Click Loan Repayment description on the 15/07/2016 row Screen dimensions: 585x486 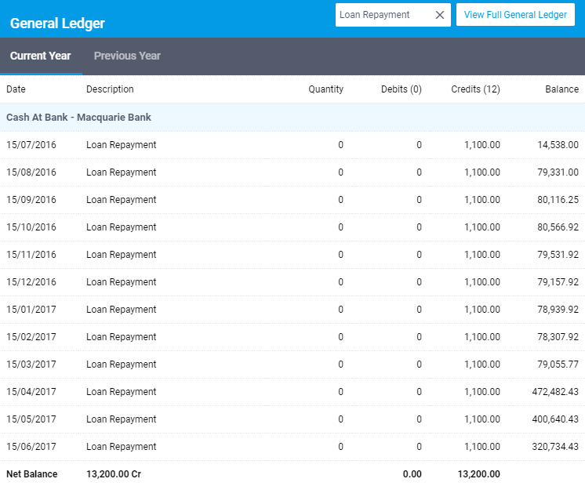click(122, 145)
